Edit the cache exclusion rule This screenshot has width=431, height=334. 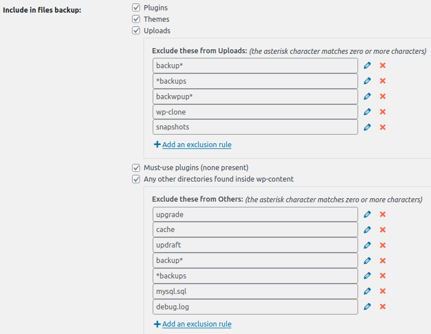coord(367,230)
